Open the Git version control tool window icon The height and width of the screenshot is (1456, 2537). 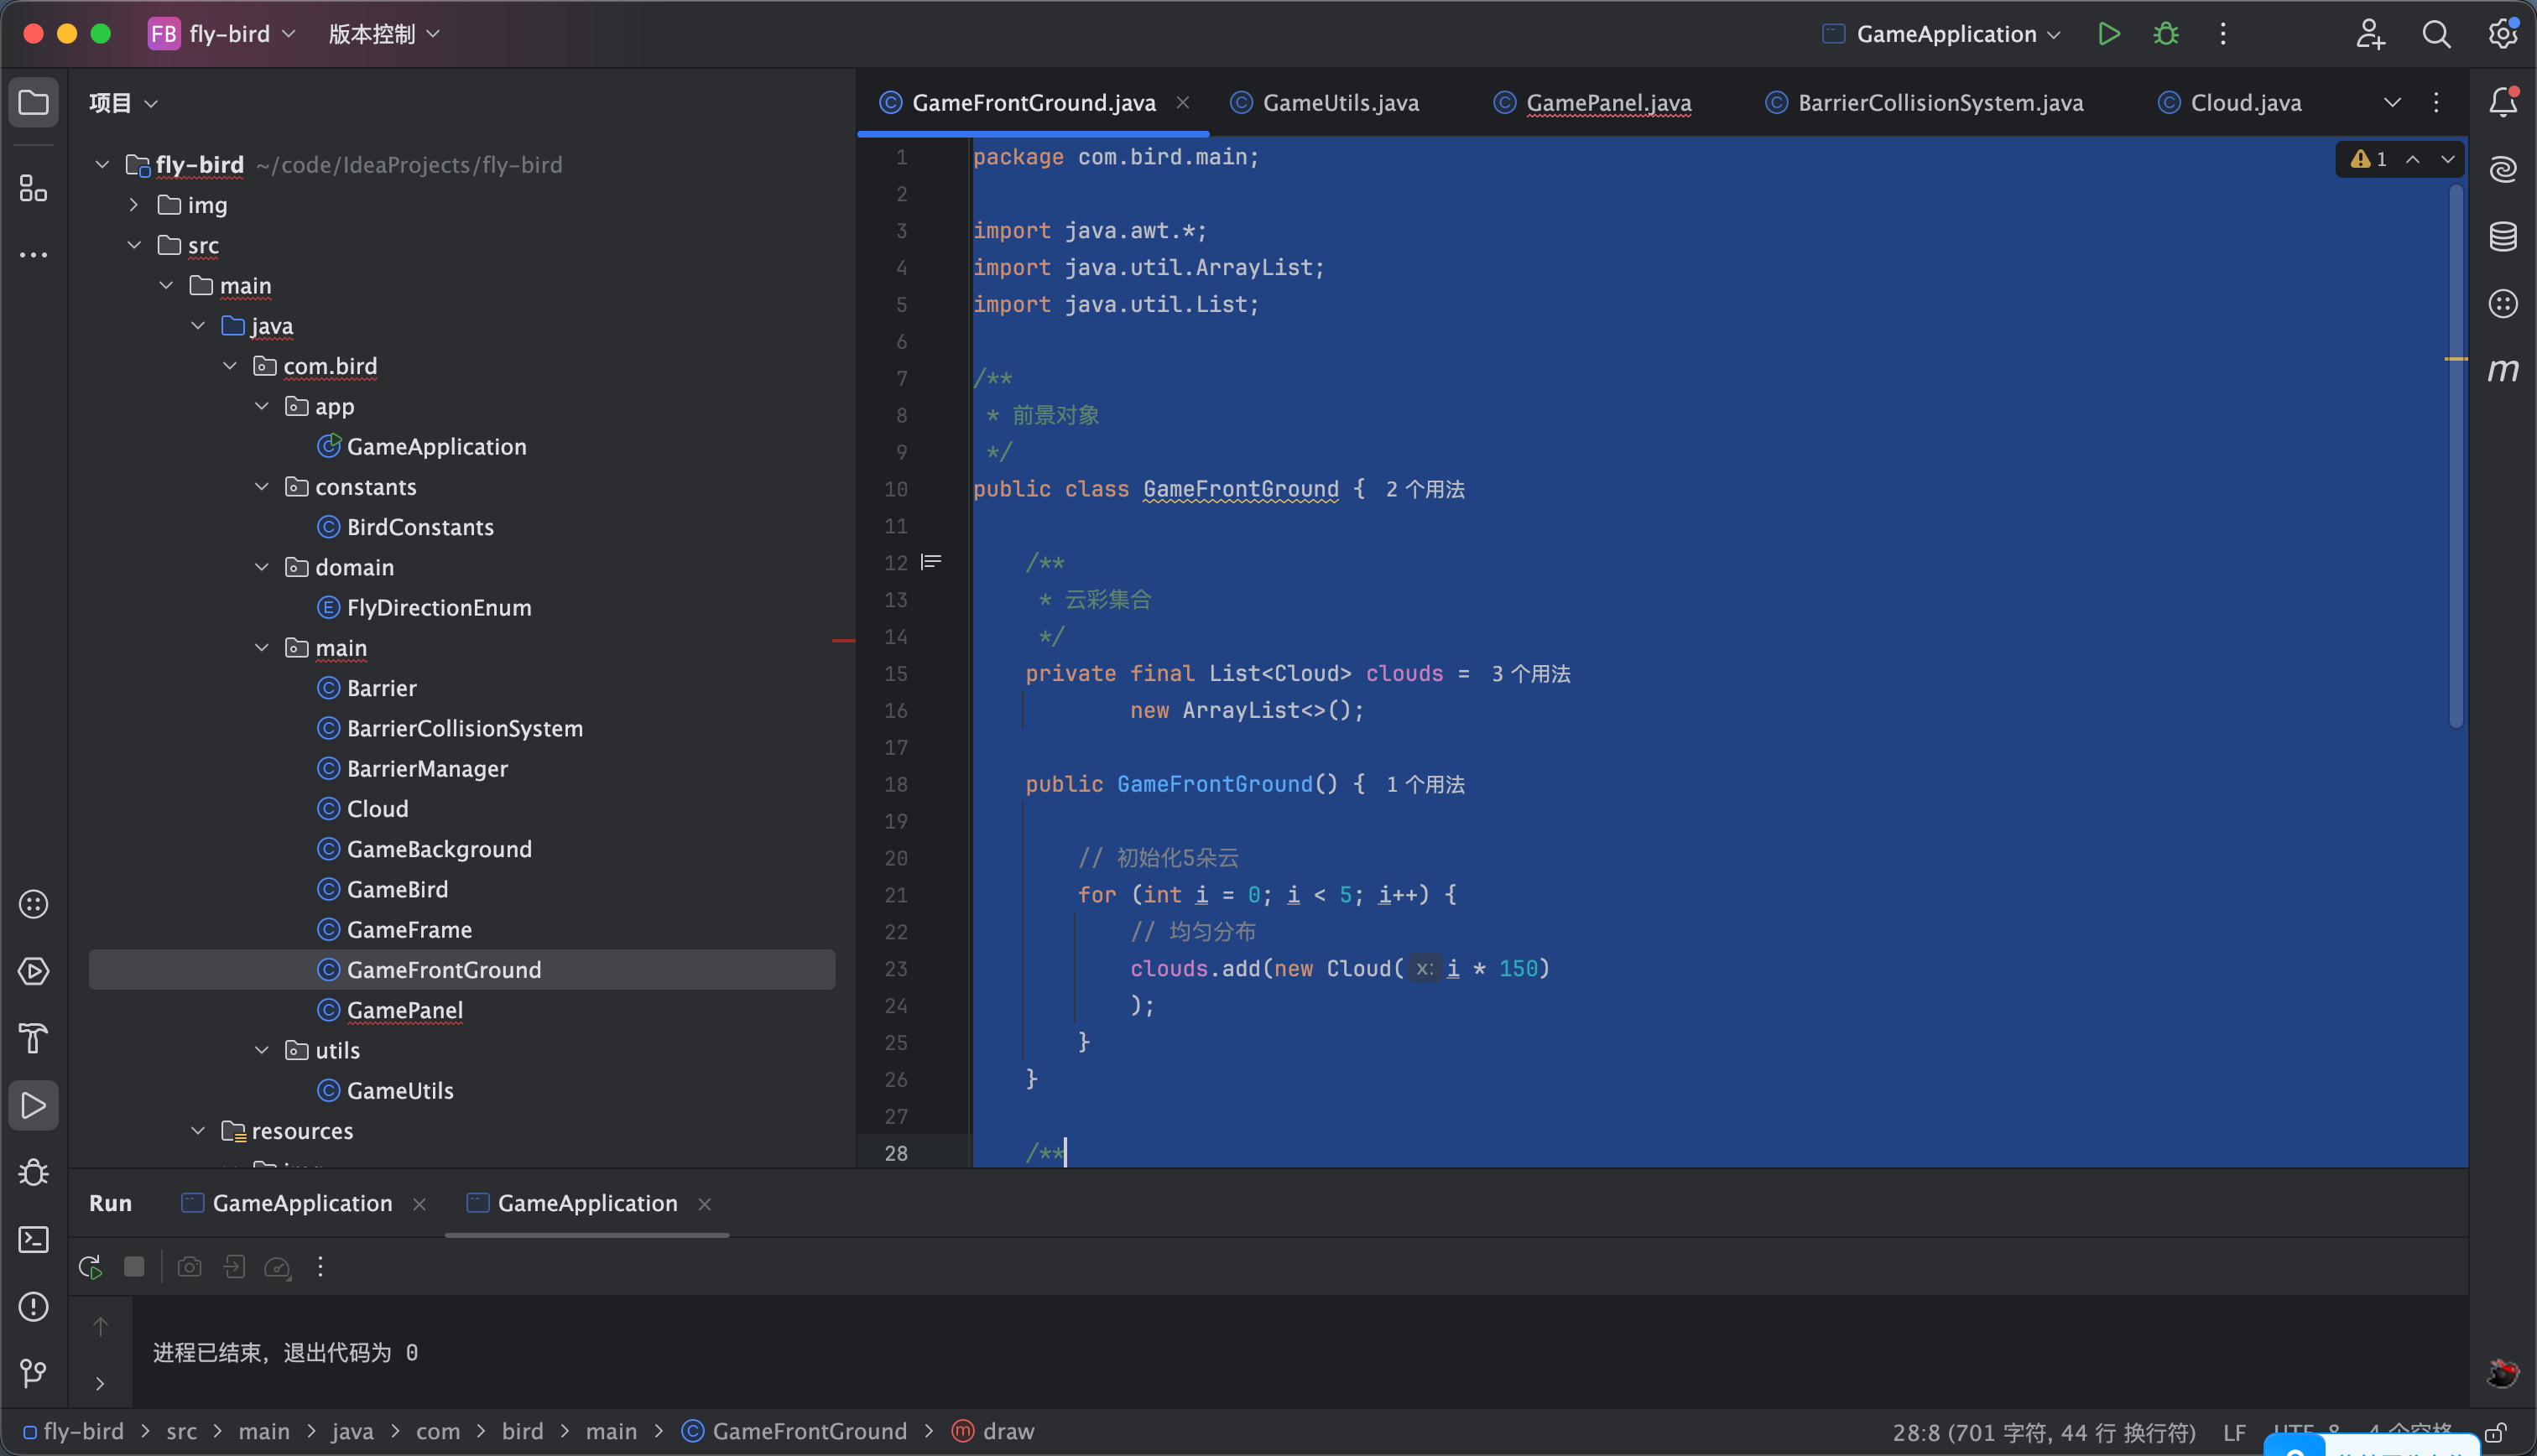(33, 1373)
